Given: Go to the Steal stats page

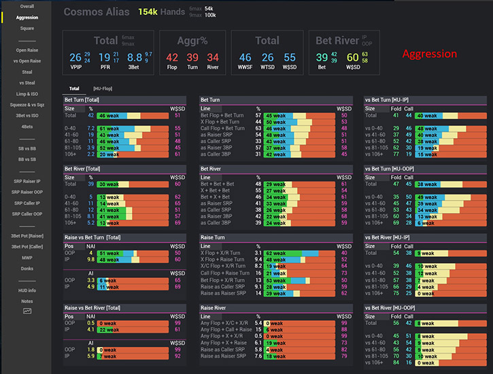Looking at the screenshot, I should tap(27, 71).
